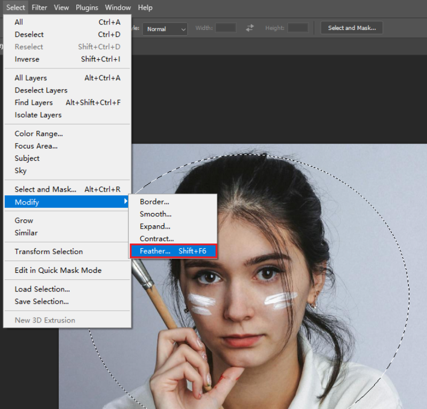Open the Normal selection mode dropdown

point(164,29)
